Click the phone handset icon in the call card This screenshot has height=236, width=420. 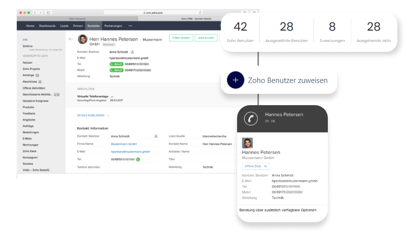point(251,118)
